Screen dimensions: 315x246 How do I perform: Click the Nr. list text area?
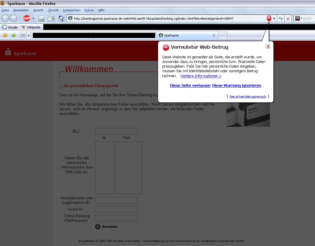tap(104, 168)
